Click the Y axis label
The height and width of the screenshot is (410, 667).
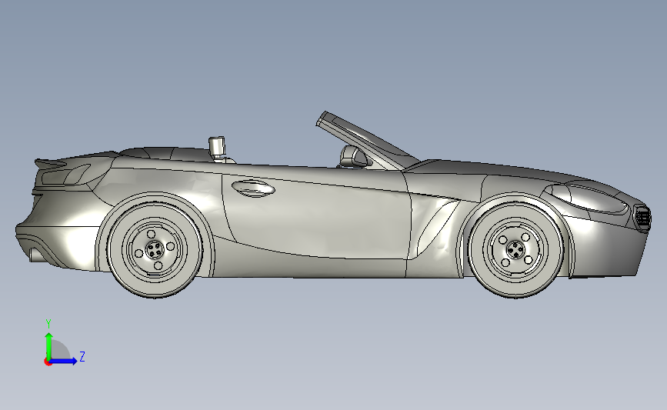(48, 324)
